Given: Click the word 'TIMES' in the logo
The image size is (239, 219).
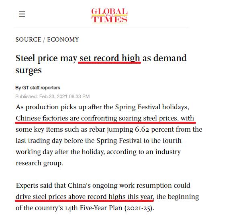Looking at the screenshot, I should [x=109, y=20].
